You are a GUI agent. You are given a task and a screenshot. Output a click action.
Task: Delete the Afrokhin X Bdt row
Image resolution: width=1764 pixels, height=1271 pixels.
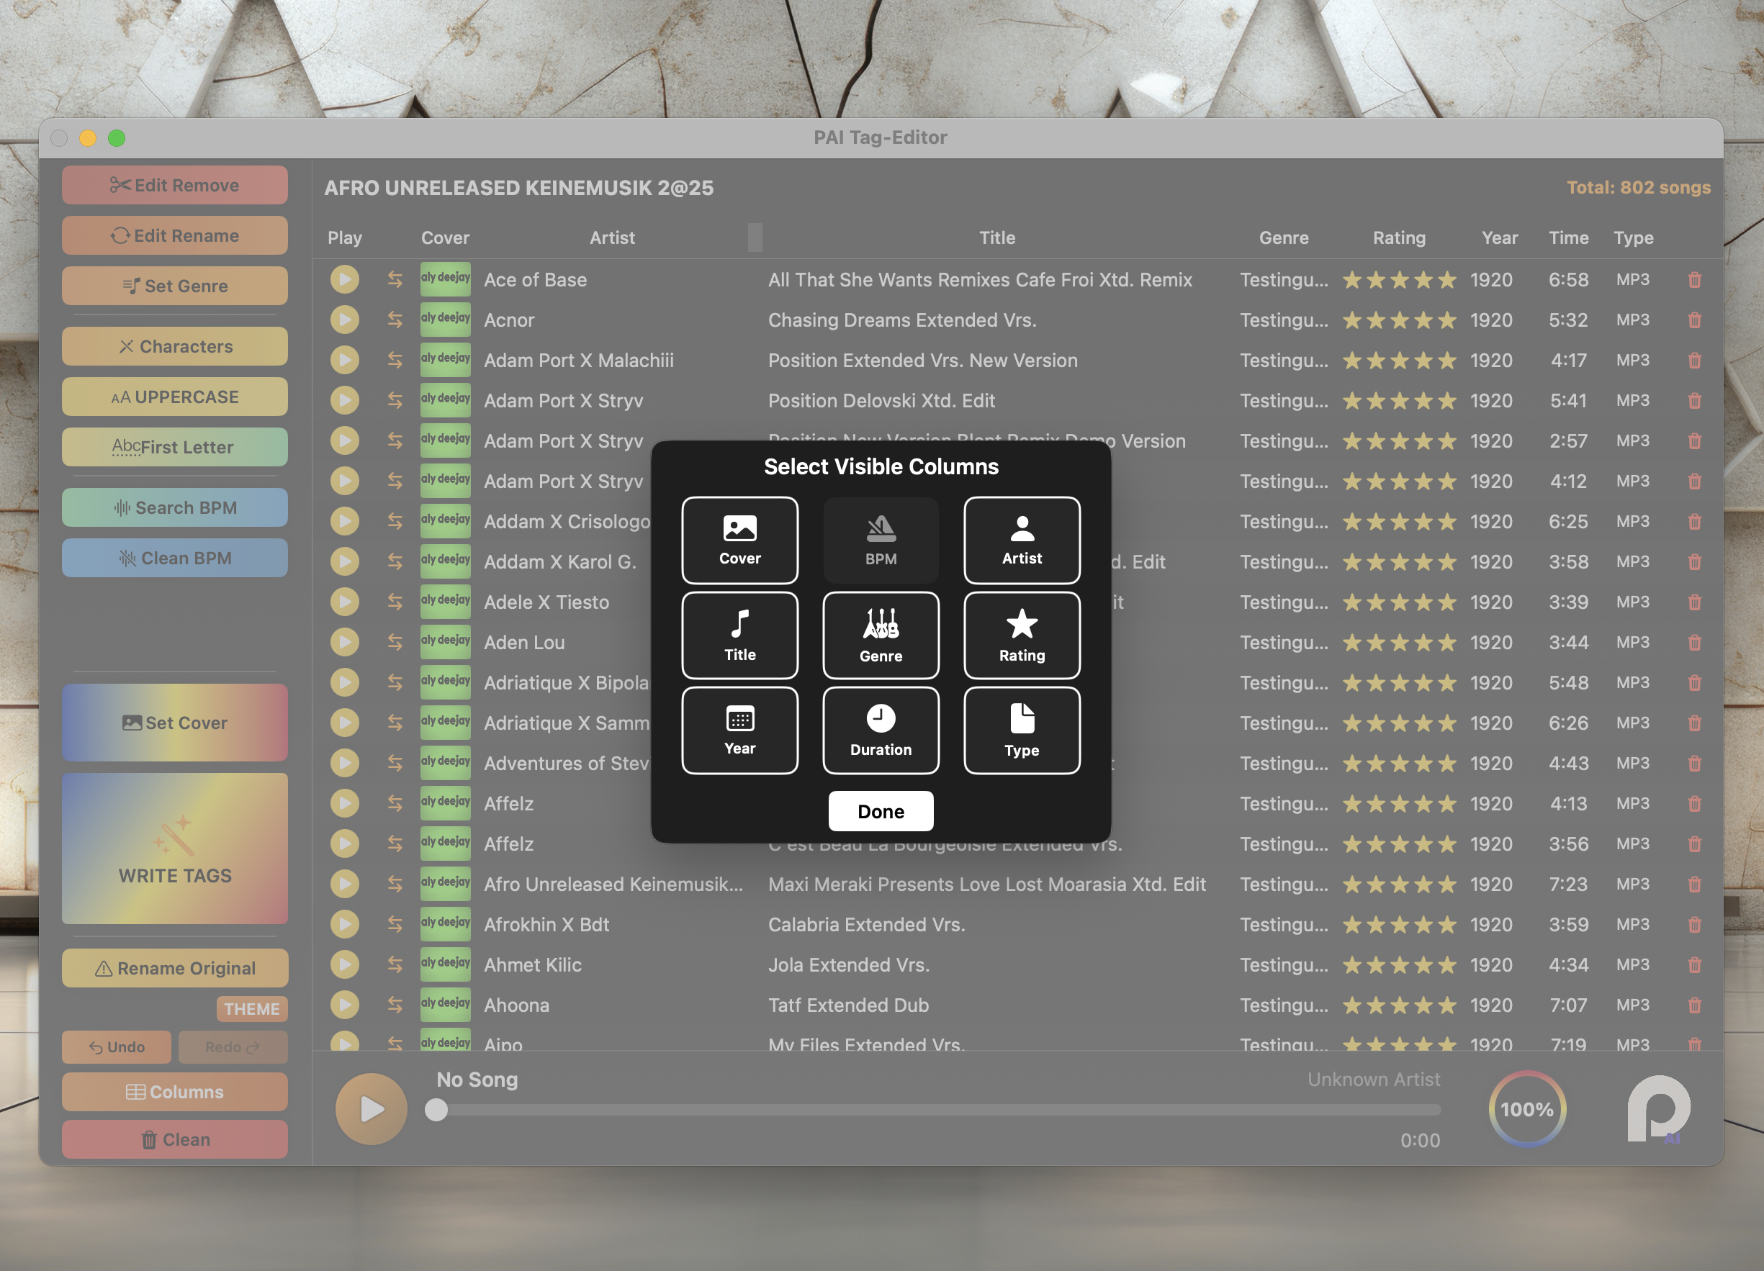tap(1695, 924)
